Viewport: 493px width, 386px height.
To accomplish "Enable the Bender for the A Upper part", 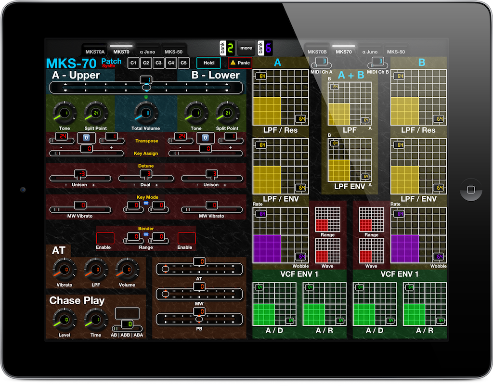I will 105,239.
